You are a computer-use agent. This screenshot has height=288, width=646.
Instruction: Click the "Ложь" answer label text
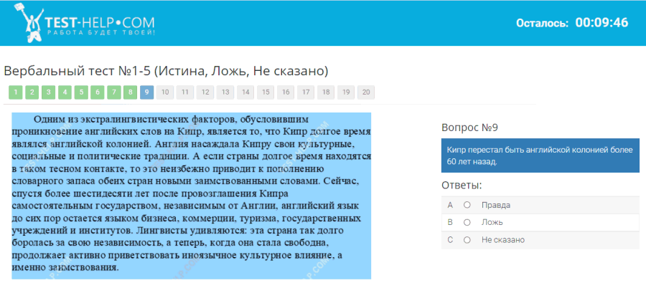[x=492, y=222]
